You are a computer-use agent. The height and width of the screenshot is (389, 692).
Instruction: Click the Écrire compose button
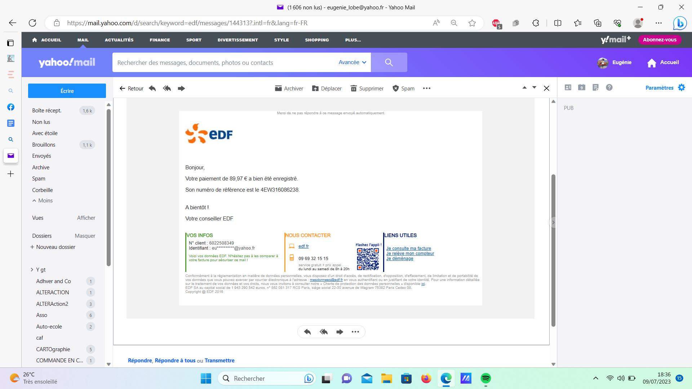pos(67,91)
